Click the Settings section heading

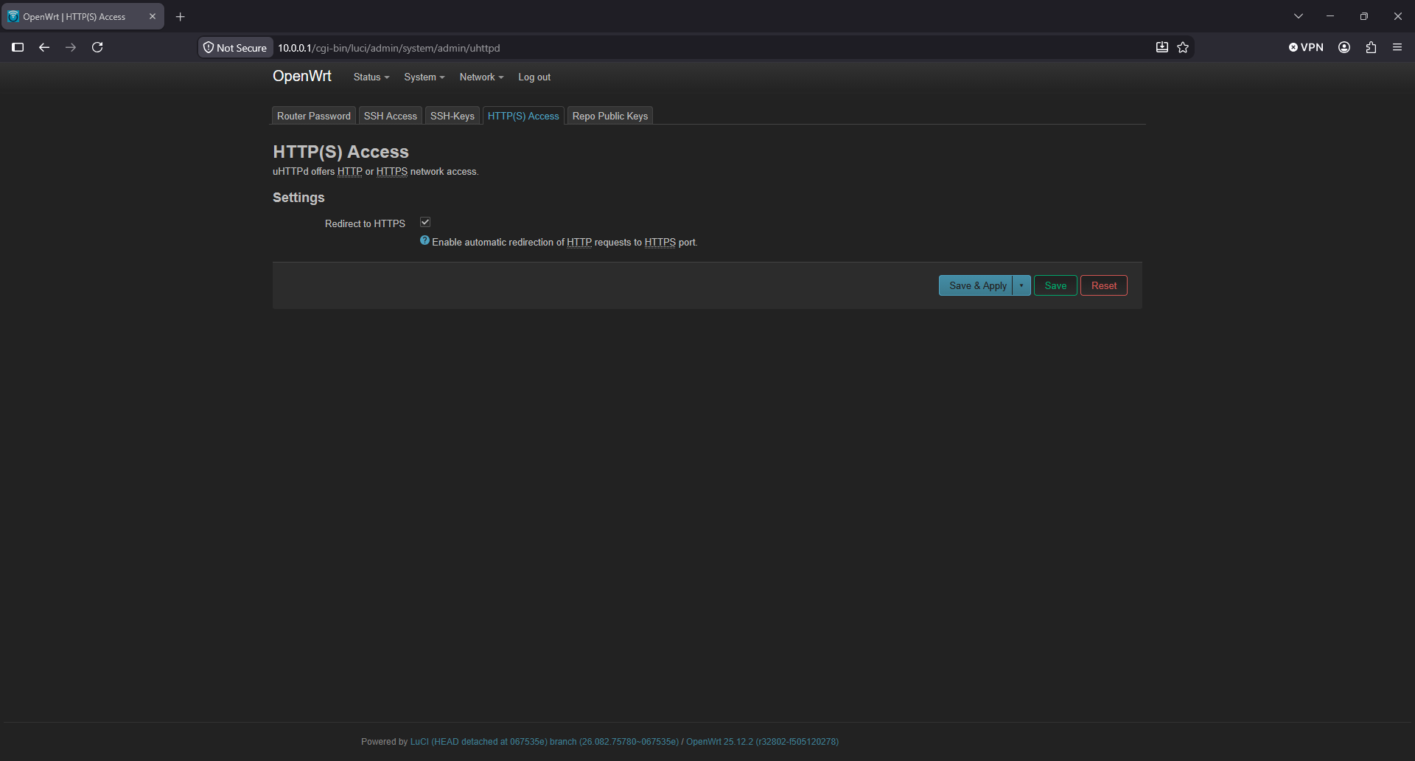click(x=298, y=198)
